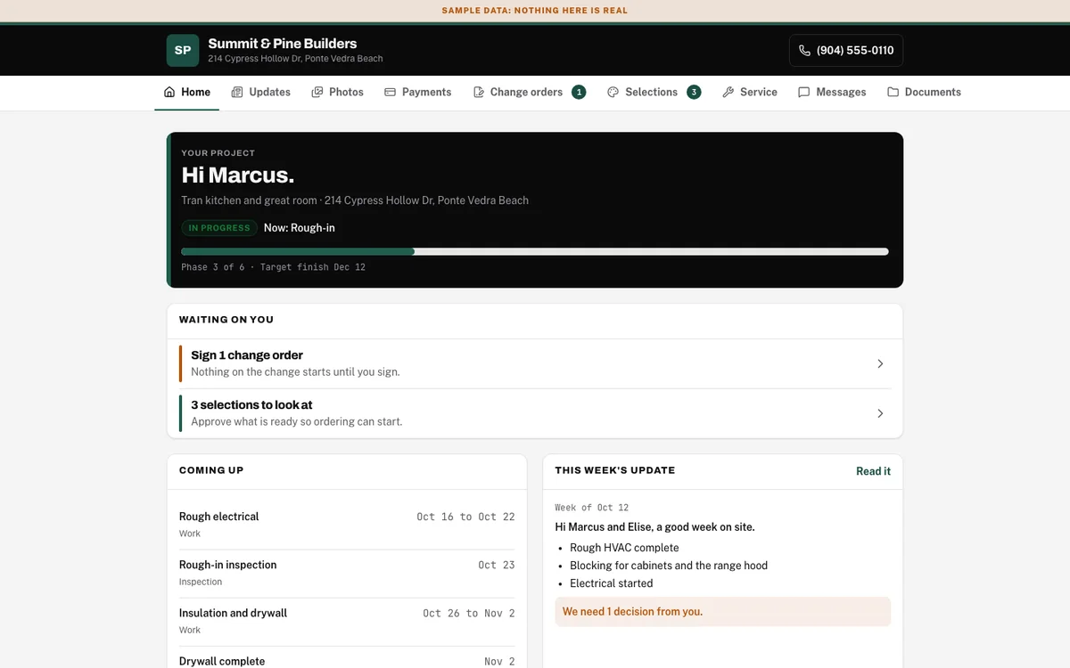Click the Oct 26 to Nov 2 date

[469, 613]
